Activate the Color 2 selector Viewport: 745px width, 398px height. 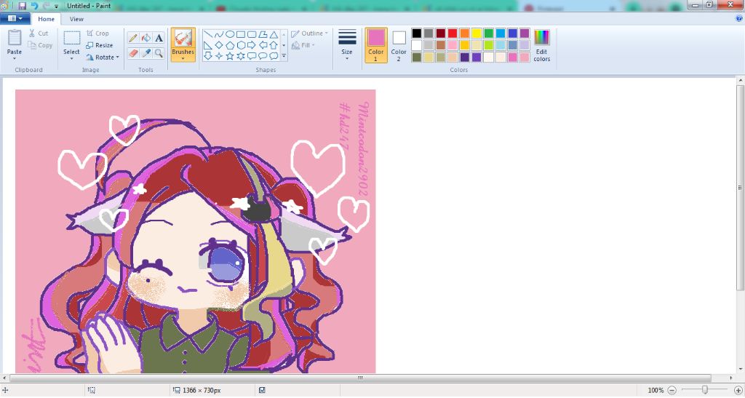point(399,45)
